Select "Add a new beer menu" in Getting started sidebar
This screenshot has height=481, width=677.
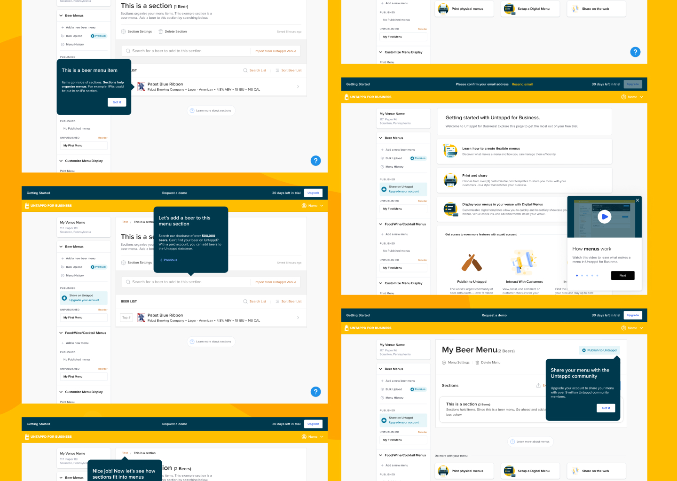point(400,150)
